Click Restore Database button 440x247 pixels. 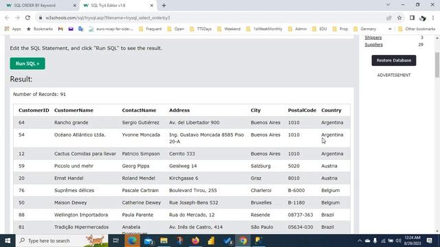tap(394, 60)
